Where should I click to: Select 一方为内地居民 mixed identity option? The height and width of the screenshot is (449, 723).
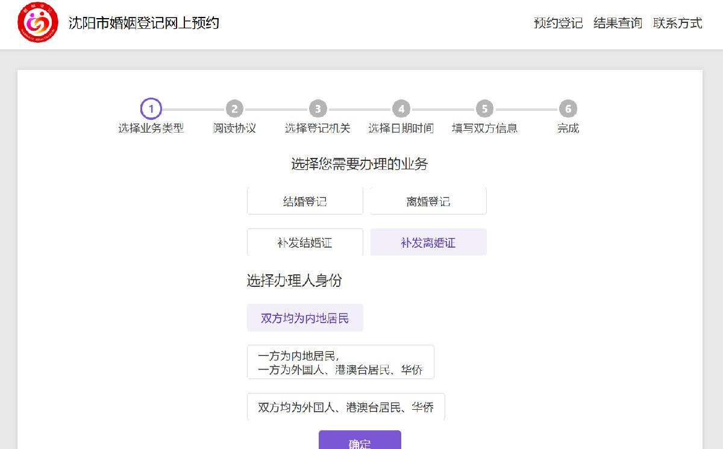coord(340,362)
